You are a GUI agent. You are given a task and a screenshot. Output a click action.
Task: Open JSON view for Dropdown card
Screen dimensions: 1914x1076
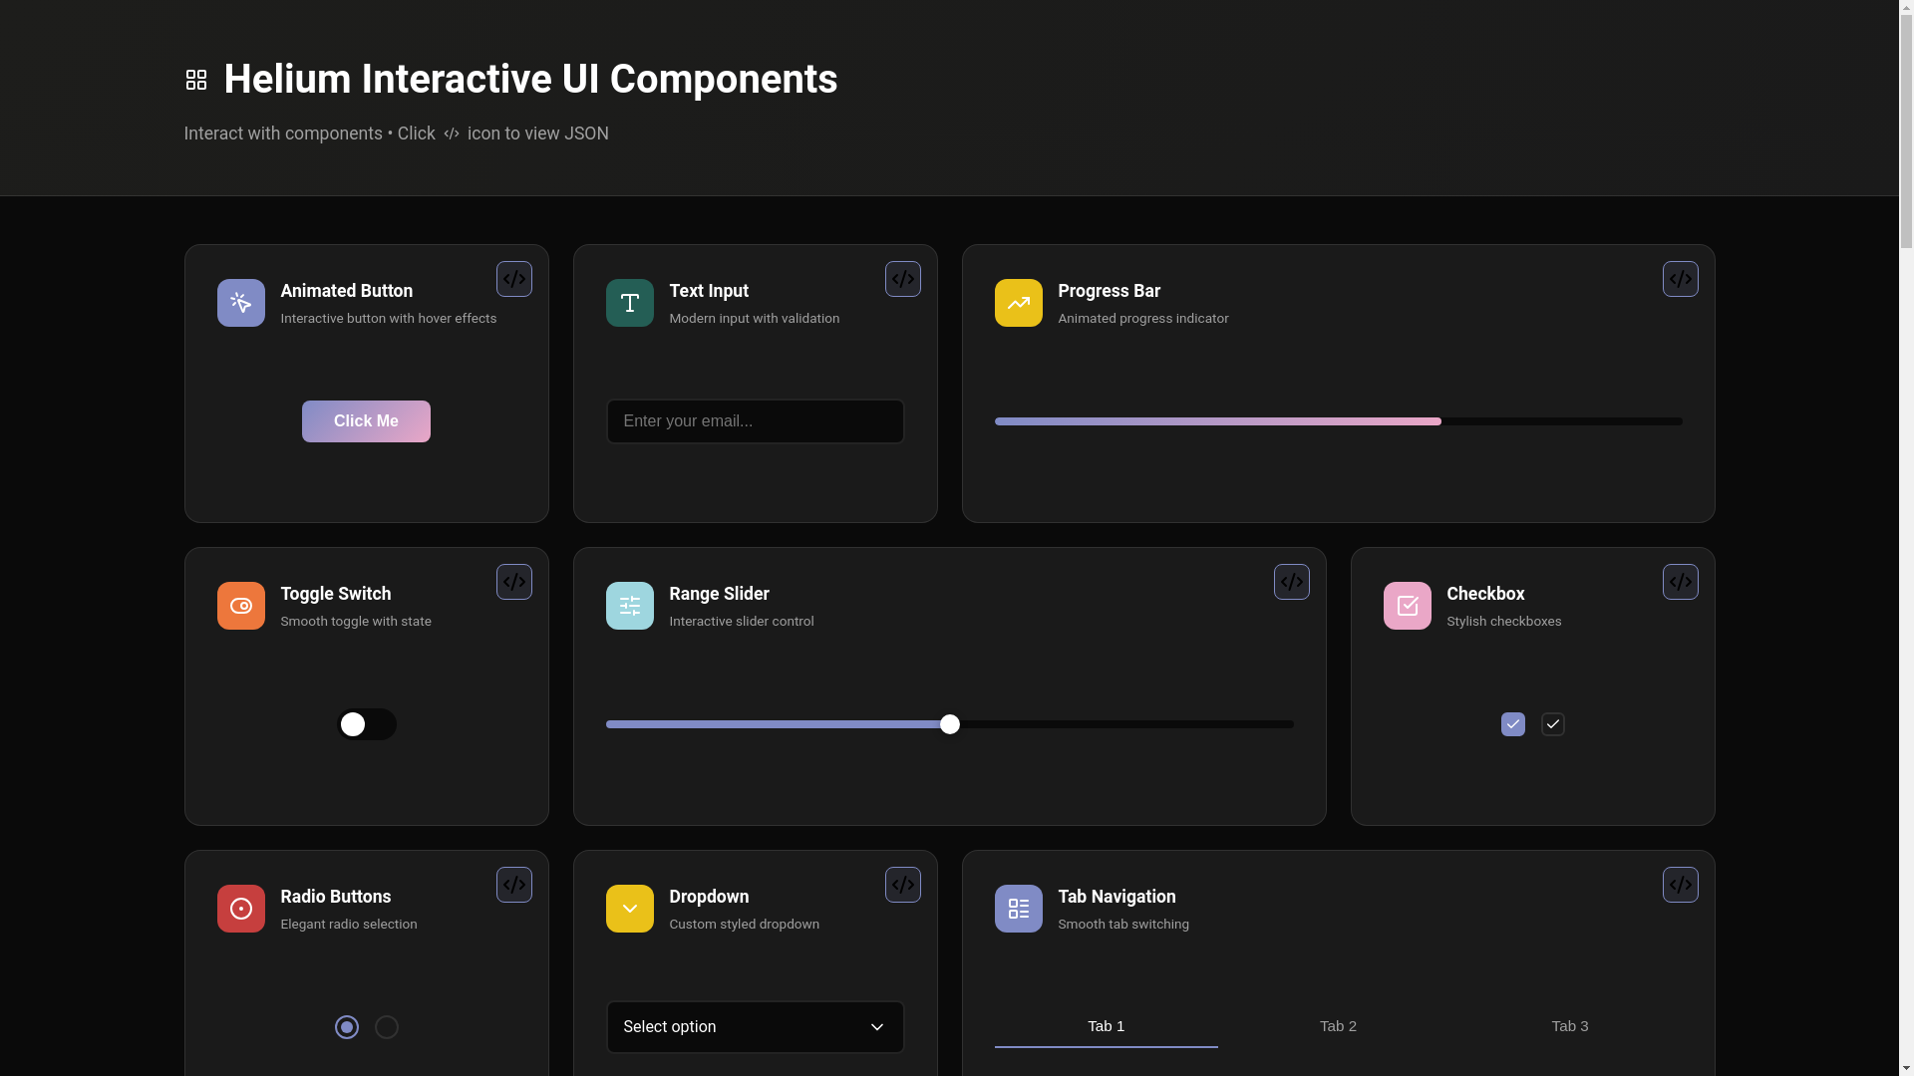pyautogui.click(x=903, y=885)
